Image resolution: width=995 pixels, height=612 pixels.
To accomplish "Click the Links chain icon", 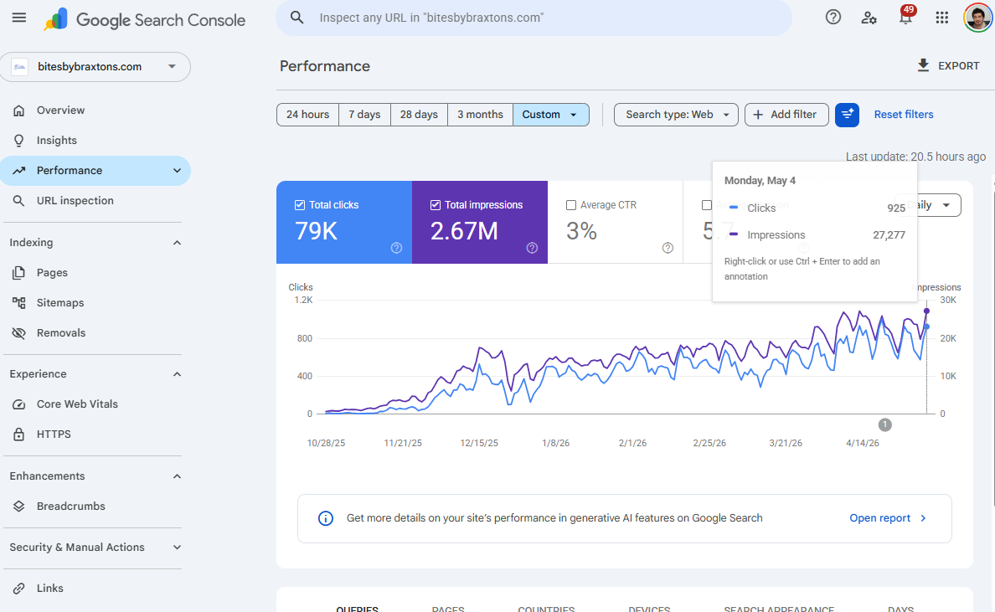I will [19, 589].
